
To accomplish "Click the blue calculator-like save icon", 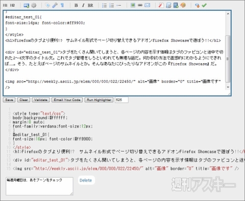I will [176, 6].
